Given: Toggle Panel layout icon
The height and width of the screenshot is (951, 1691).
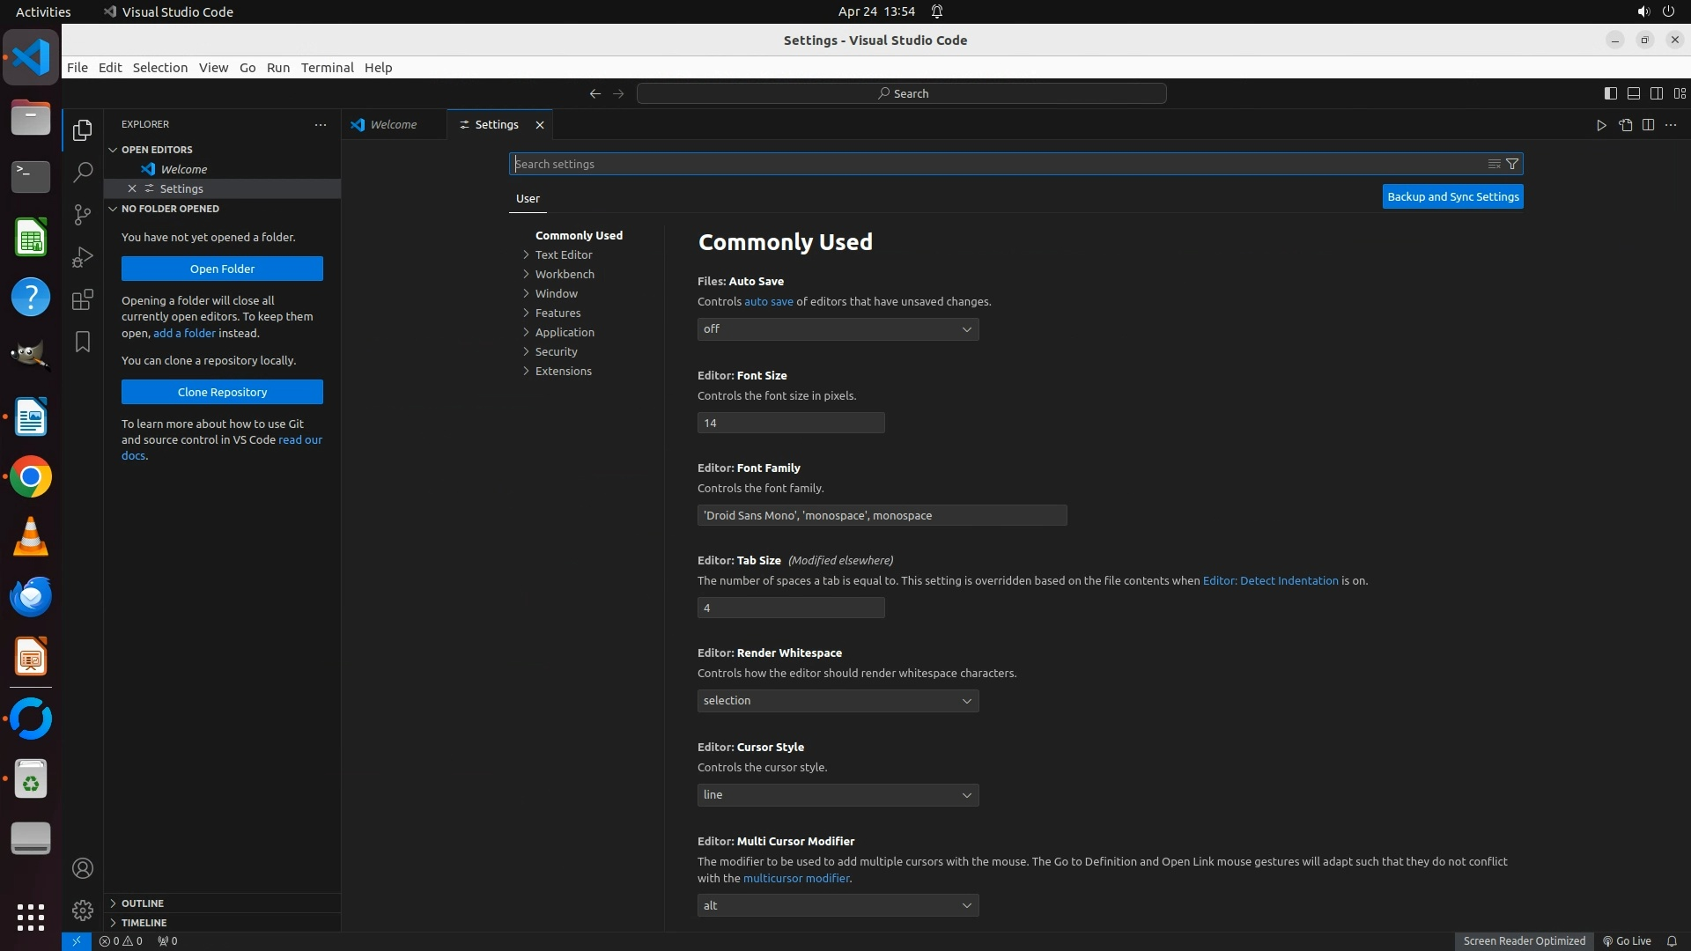Looking at the screenshot, I should point(1633,93).
